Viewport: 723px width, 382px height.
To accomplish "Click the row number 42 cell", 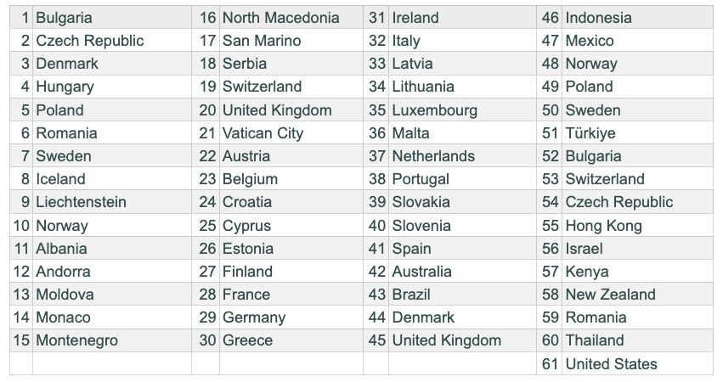I will [x=377, y=272].
